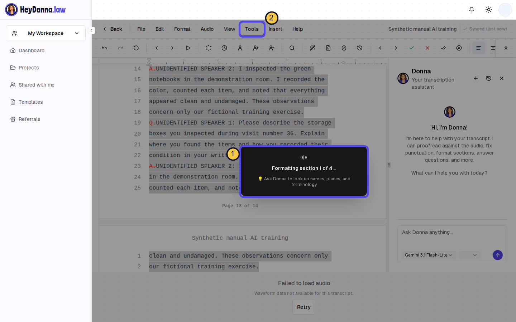Expand the My Workspace dropdown
The width and height of the screenshot is (516, 322).
click(x=46, y=33)
